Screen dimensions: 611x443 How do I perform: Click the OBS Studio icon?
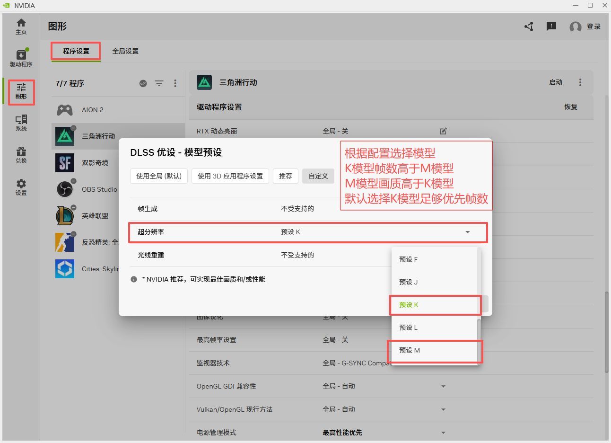(x=65, y=189)
